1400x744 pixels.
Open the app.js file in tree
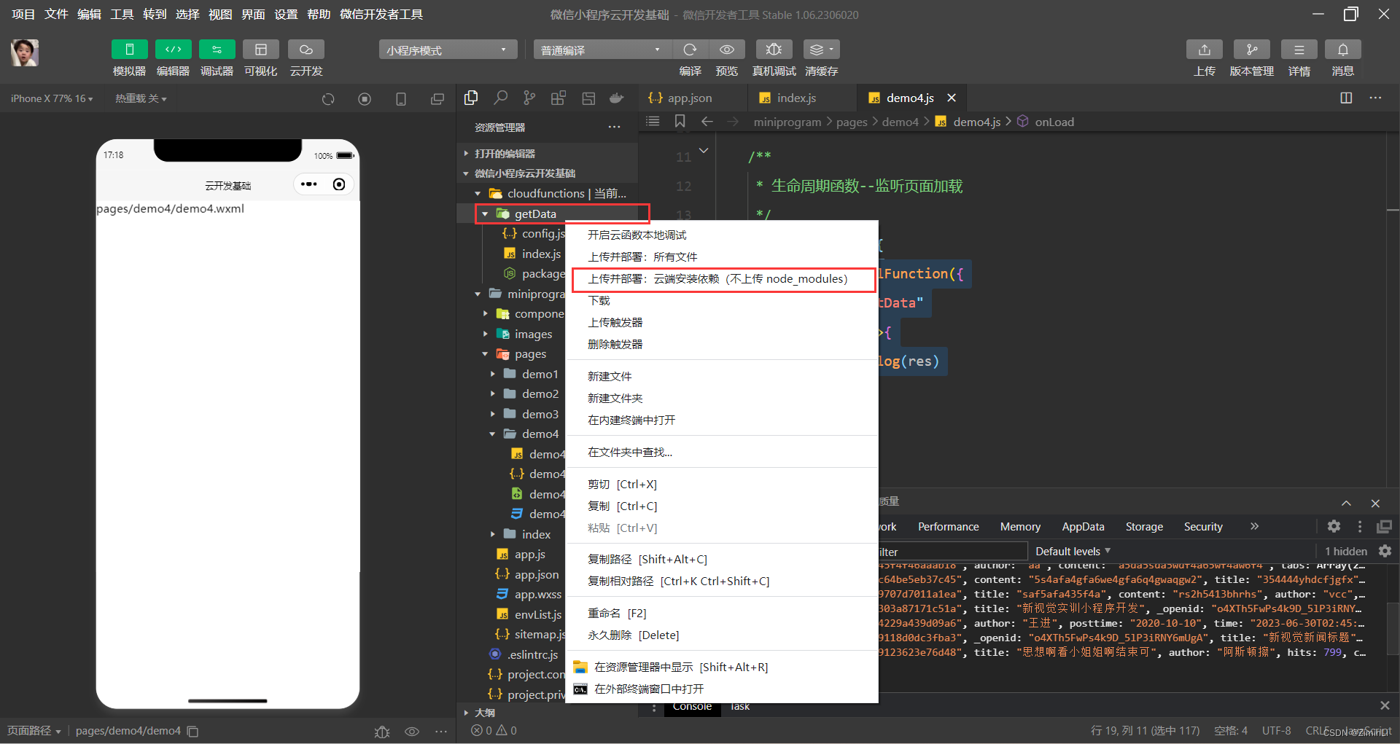pyautogui.click(x=530, y=554)
